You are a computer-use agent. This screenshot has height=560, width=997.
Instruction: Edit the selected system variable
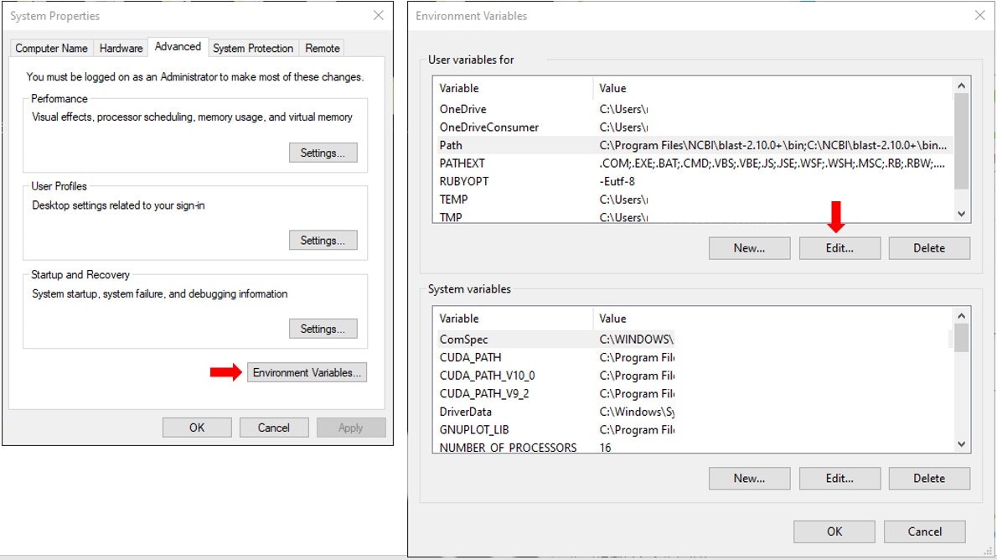click(x=840, y=479)
